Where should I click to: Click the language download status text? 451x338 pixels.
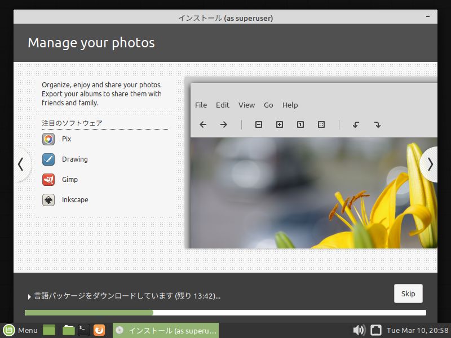(127, 296)
